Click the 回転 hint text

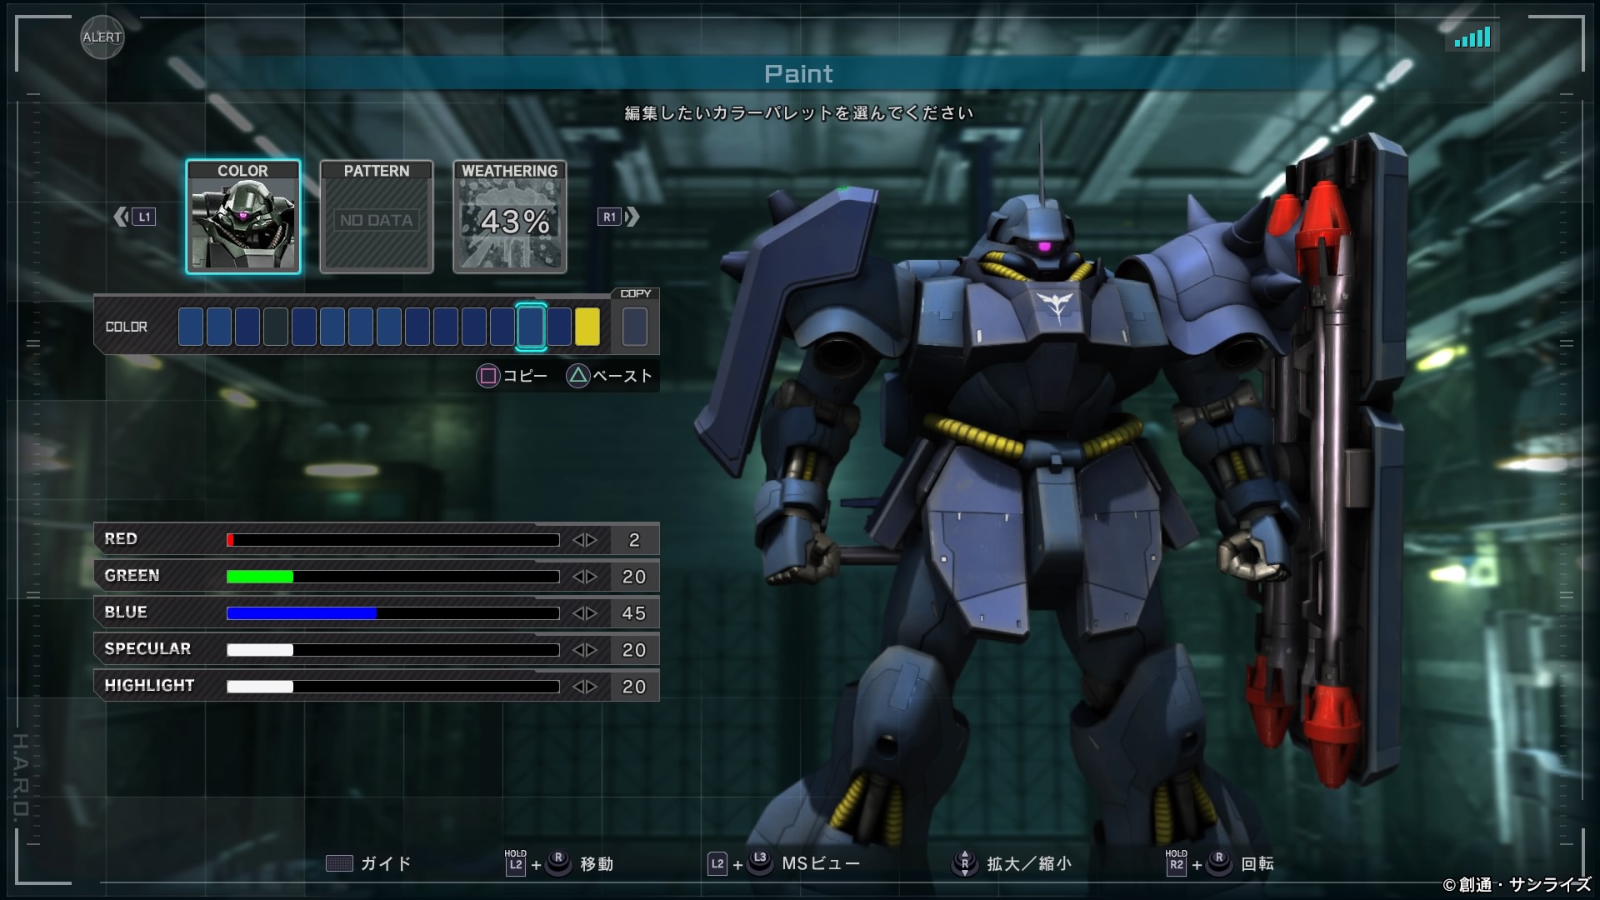[x=1257, y=864]
